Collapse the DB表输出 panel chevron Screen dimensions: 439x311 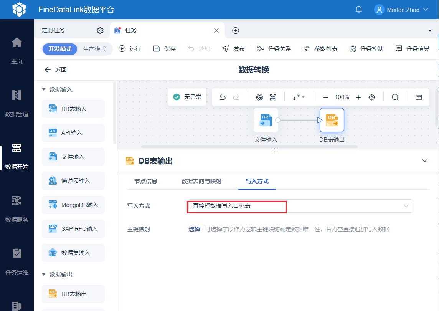pyautogui.click(x=424, y=161)
